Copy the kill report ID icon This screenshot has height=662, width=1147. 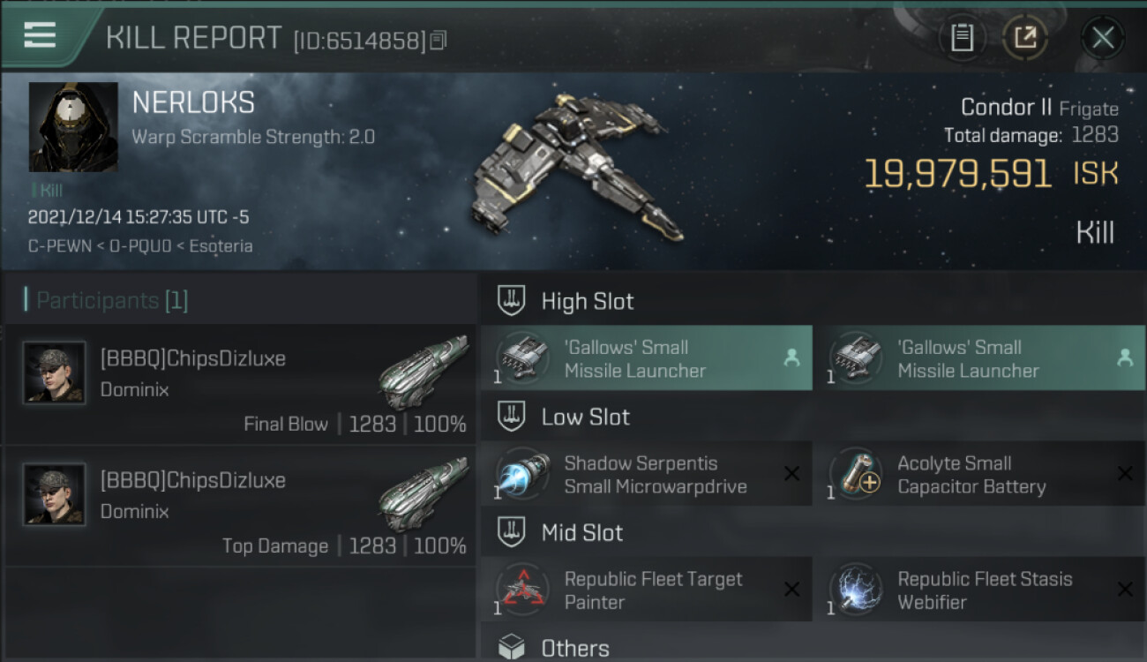(x=439, y=40)
